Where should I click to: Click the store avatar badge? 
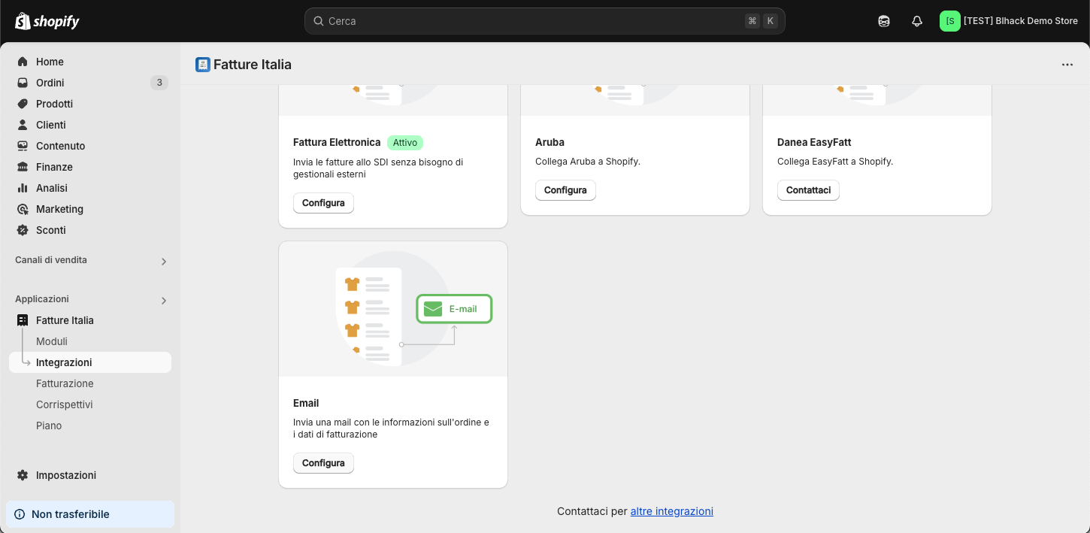[x=950, y=21]
